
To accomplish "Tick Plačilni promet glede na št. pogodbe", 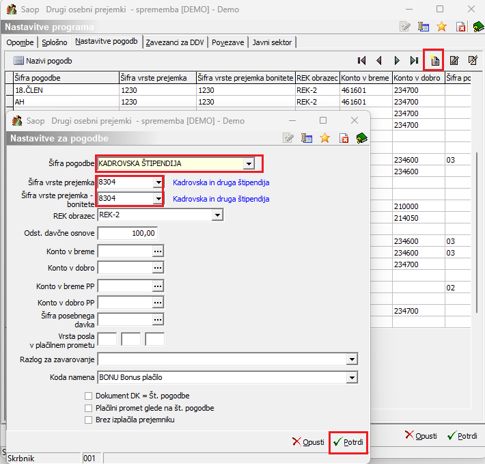I will 89,409.
